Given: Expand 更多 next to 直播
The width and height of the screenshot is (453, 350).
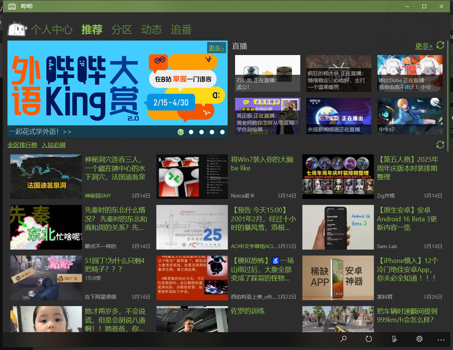Looking at the screenshot, I should point(424,46).
